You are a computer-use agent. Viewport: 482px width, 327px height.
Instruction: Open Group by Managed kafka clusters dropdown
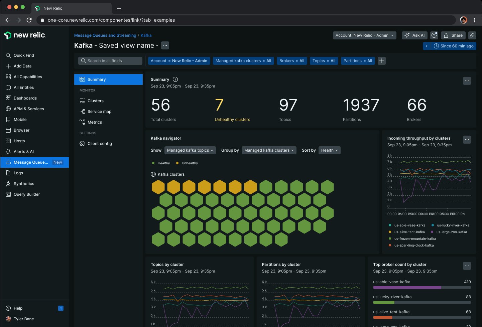point(269,150)
